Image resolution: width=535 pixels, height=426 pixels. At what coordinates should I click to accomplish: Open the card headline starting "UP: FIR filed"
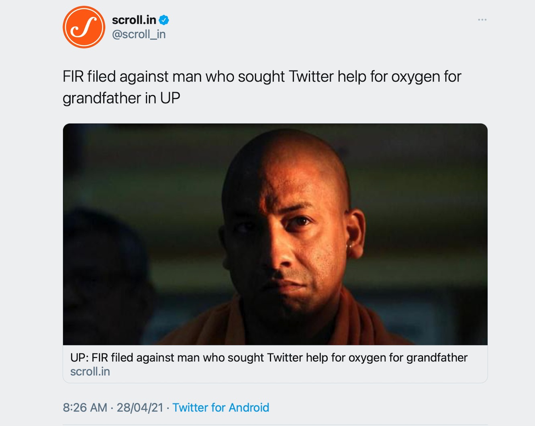click(269, 357)
